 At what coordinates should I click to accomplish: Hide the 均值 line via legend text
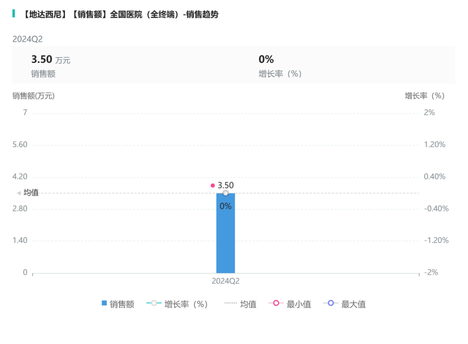pyautogui.click(x=248, y=304)
